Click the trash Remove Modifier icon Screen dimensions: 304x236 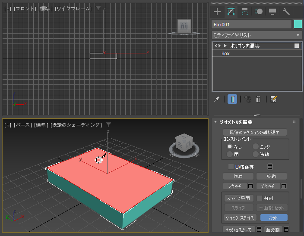click(x=258, y=99)
